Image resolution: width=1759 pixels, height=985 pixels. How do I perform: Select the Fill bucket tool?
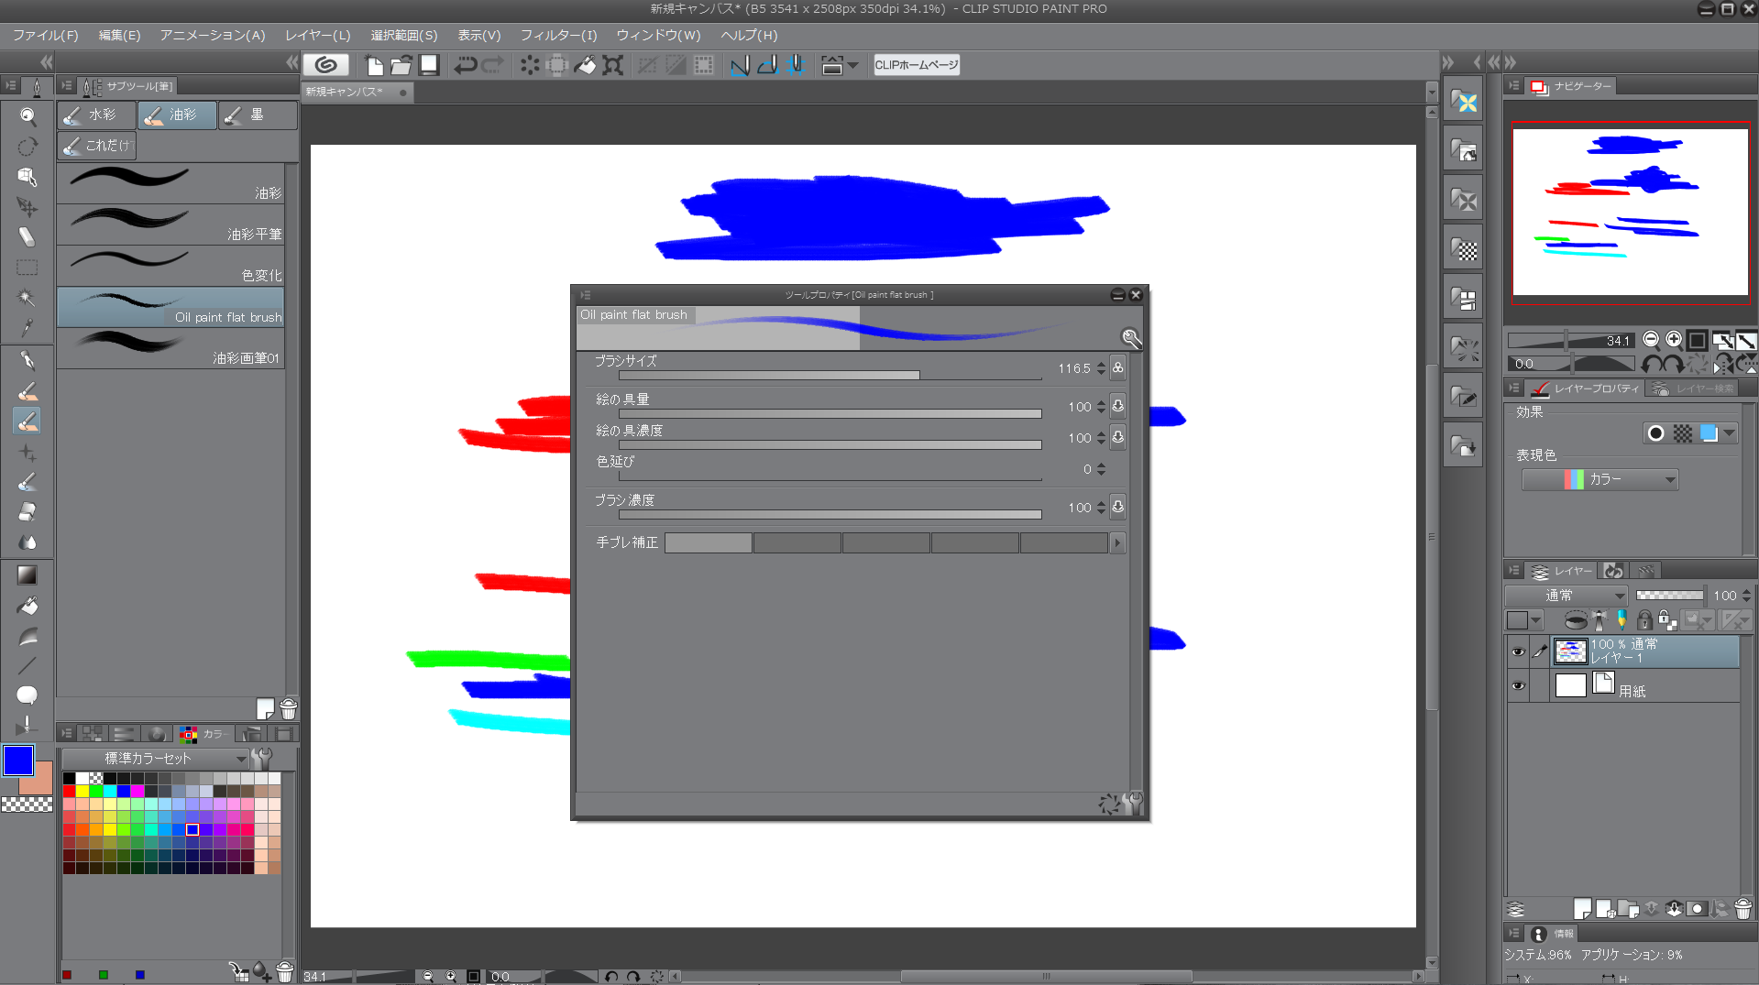27,606
